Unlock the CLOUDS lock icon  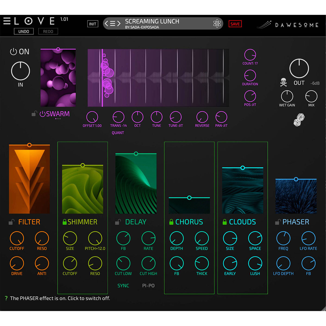tap(225, 222)
